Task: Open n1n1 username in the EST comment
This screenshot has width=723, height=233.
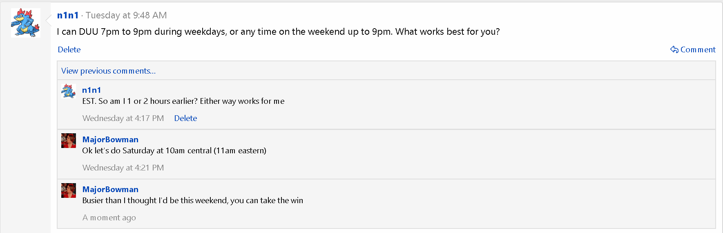Action: point(91,90)
